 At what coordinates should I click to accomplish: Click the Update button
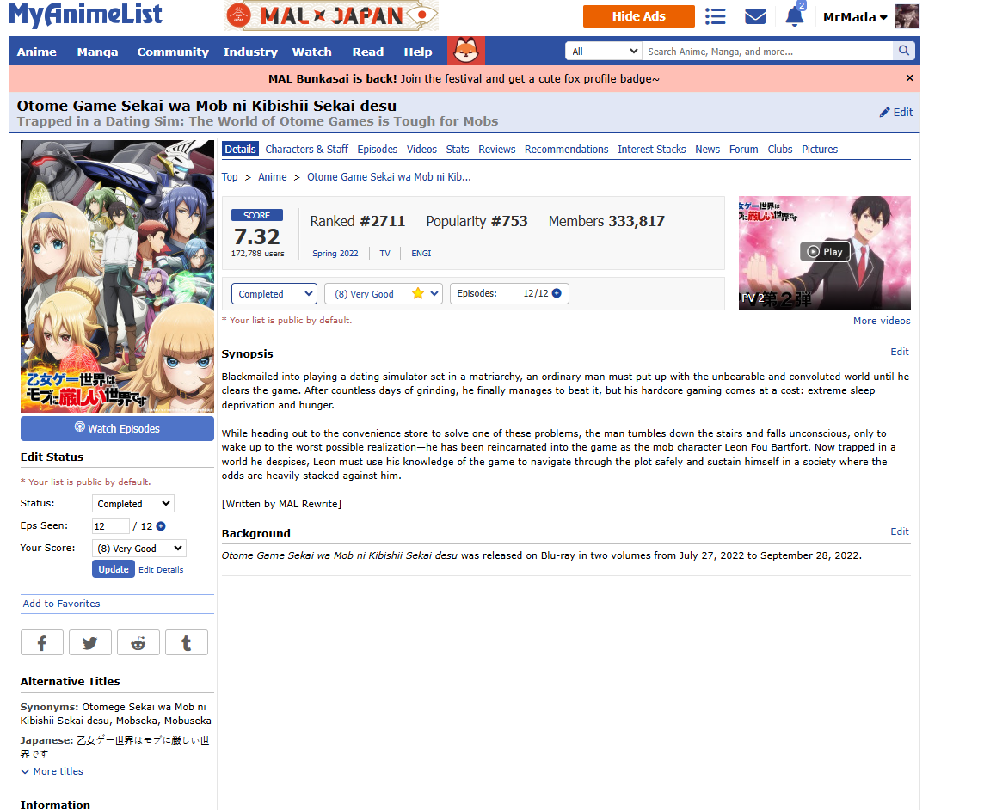(x=114, y=569)
